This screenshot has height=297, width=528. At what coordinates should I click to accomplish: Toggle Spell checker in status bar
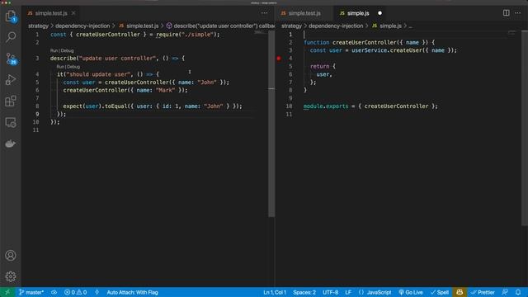tap(440, 292)
